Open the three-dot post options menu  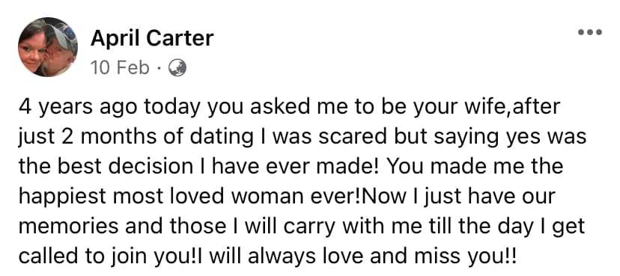pyautogui.click(x=590, y=32)
